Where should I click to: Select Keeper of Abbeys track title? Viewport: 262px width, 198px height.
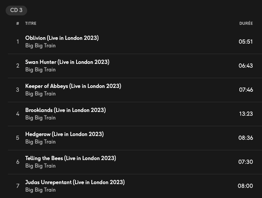(73, 86)
